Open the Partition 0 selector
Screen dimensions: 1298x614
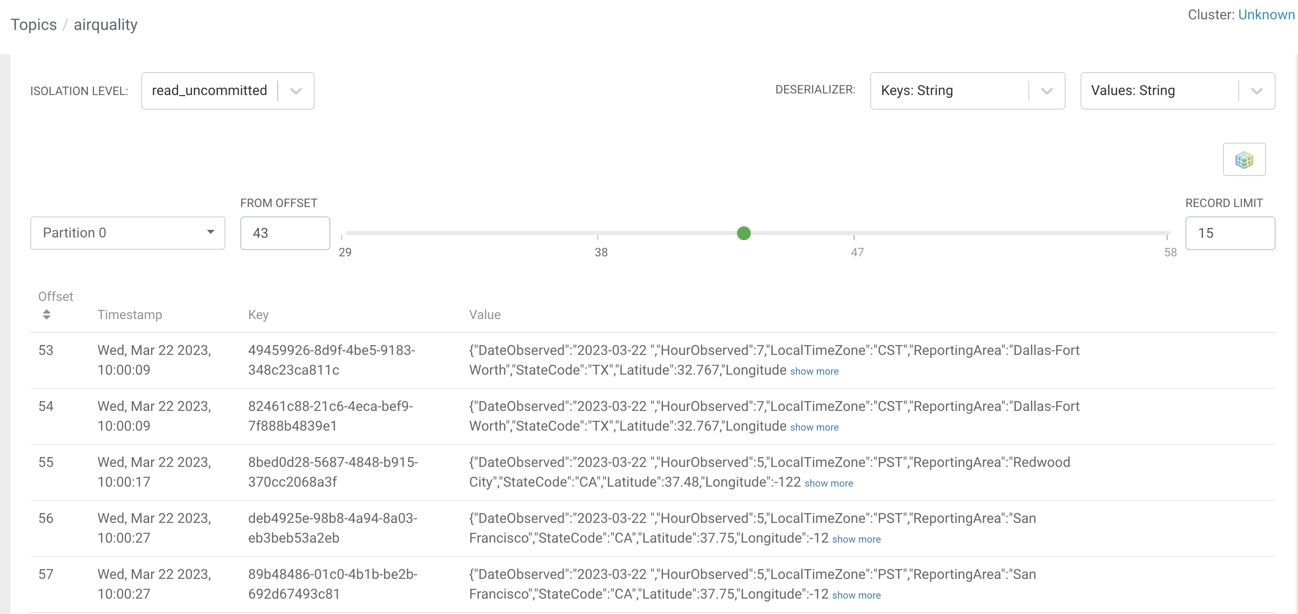coord(127,233)
